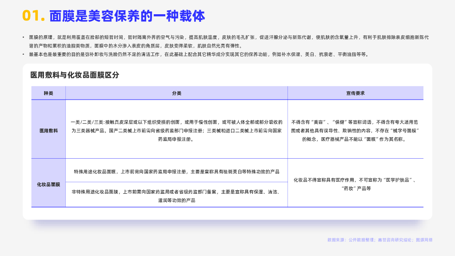Click the second bullet paragraph starting with "最基本也是最重要"
Viewport: 455px width, 256px height.
196,54
